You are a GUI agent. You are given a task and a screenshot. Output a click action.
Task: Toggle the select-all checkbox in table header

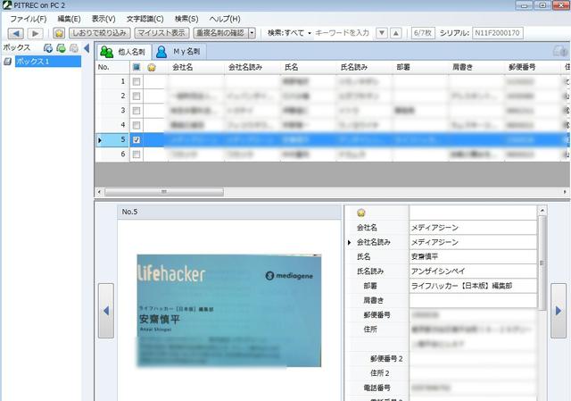(137, 67)
